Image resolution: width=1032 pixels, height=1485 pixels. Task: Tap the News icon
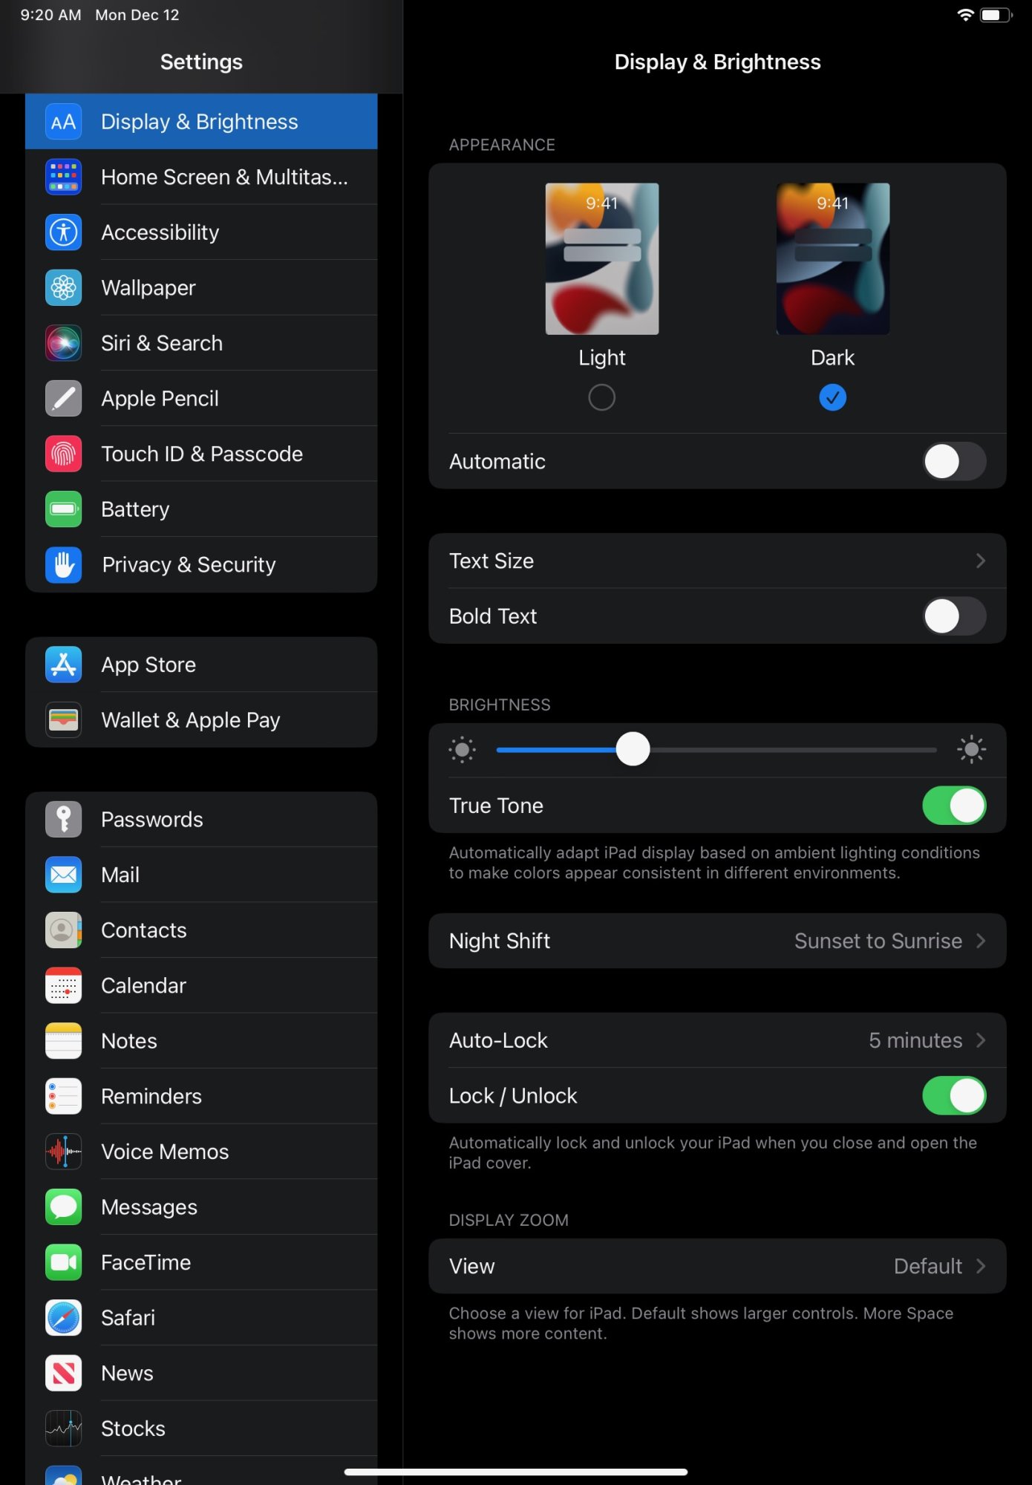[63, 1373]
